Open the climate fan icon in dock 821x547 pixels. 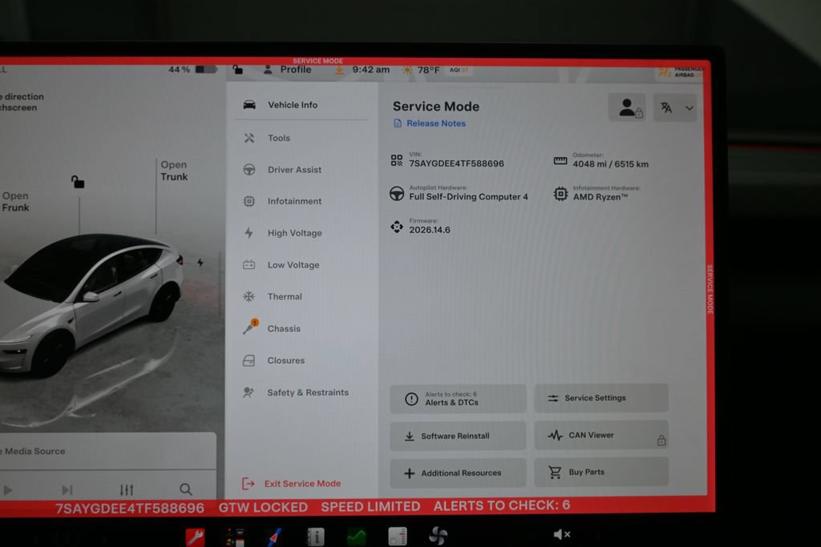pos(438,536)
